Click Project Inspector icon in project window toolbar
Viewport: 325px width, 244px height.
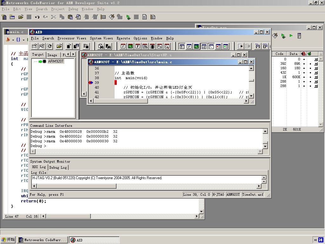(x=299, y=36)
